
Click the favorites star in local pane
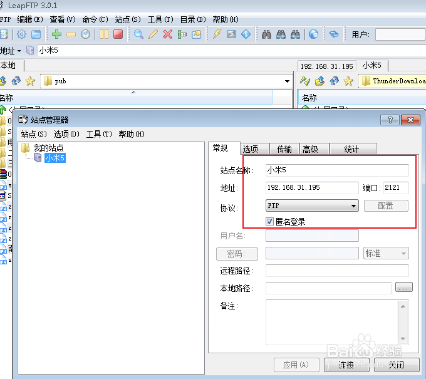[x=30, y=81]
